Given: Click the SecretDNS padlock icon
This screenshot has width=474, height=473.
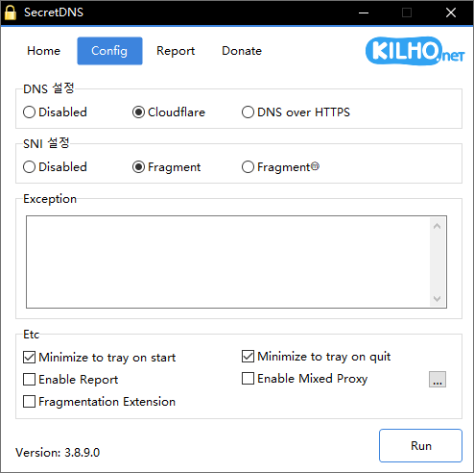Looking at the screenshot, I should point(11,12).
